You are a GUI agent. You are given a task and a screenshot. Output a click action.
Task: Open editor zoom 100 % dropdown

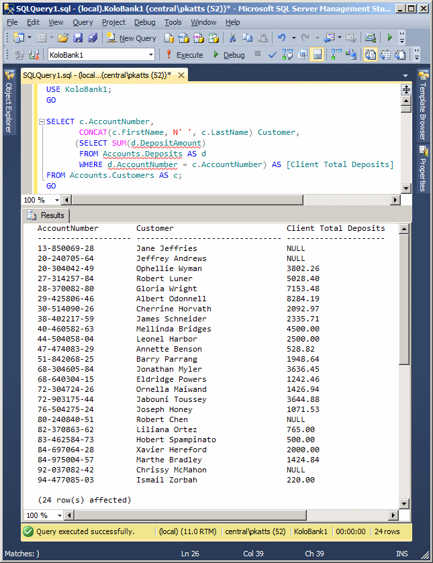point(57,200)
